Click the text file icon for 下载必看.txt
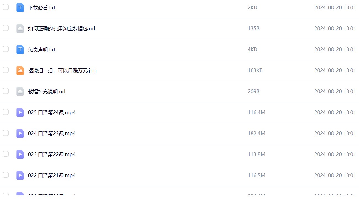359x199 pixels. (20, 7)
